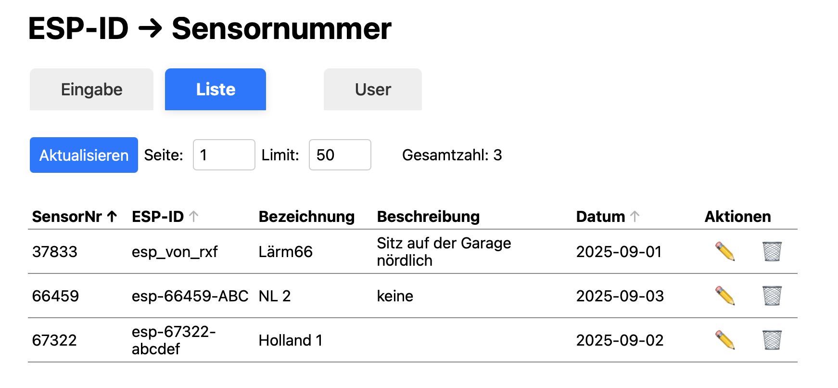The height and width of the screenshot is (388, 838).
Task: Click the Aktualisieren button
Action: [84, 155]
